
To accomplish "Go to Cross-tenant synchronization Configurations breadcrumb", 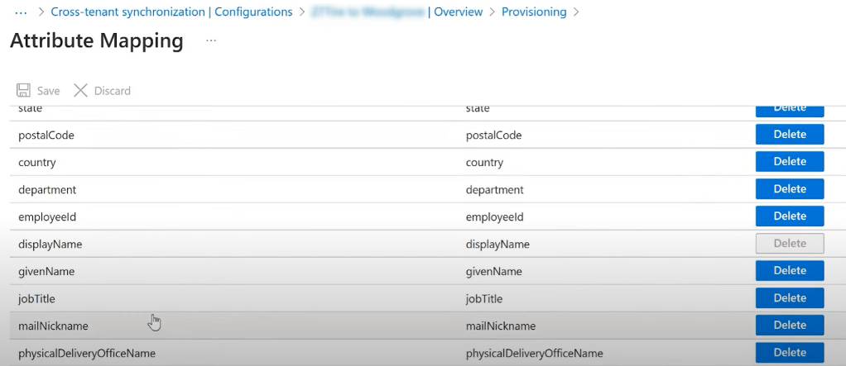I will point(171,12).
